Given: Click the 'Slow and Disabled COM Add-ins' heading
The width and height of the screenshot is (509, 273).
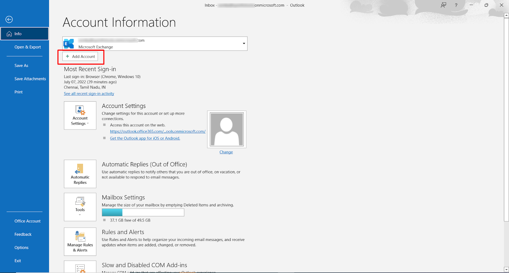Looking at the screenshot, I should 144,265.
